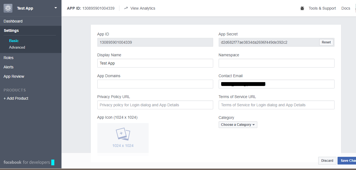Screen dimensions: 356x170
Task: Discard the changes
Action: click(x=327, y=161)
